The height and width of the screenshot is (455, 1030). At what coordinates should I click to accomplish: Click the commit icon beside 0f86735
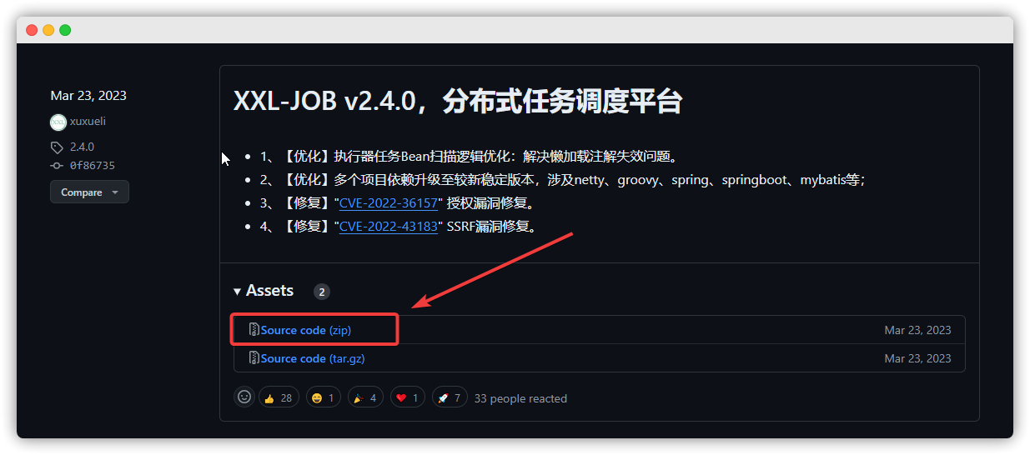pos(57,166)
